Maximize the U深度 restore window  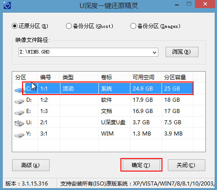189,4
